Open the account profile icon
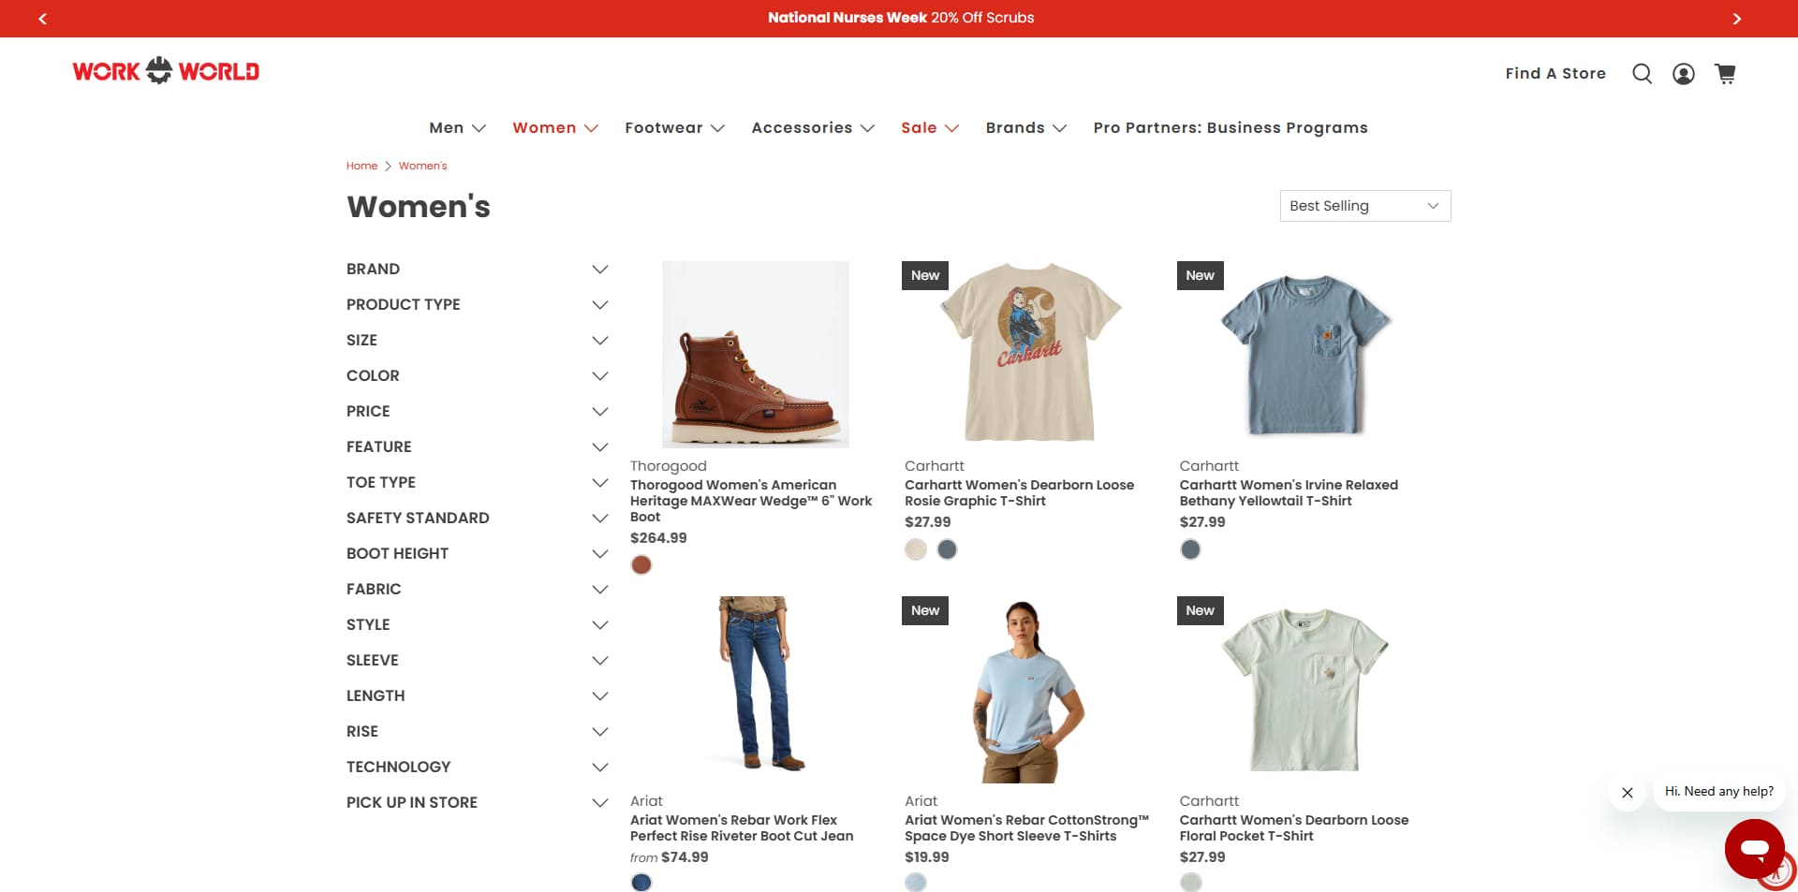1798x892 pixels. (x=1684, y=74)
